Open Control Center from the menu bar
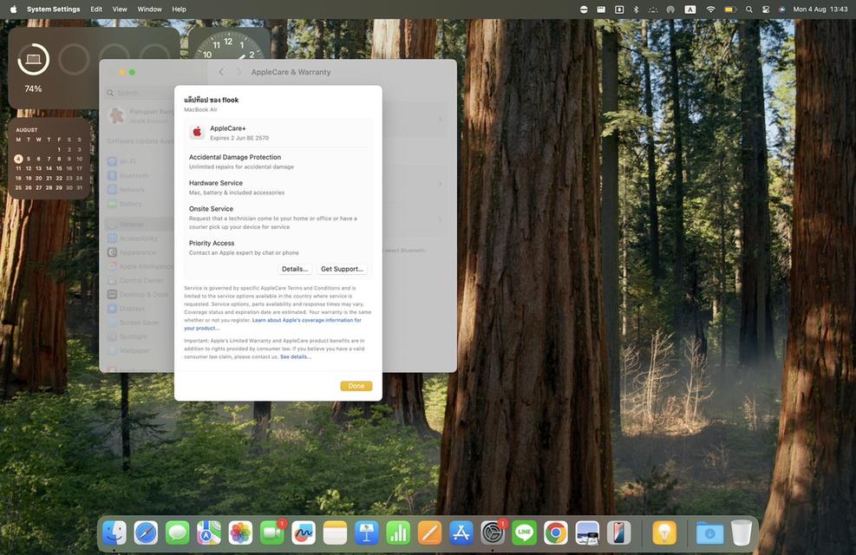Screen dimensions: 856x555 click(x=766, y=10)
